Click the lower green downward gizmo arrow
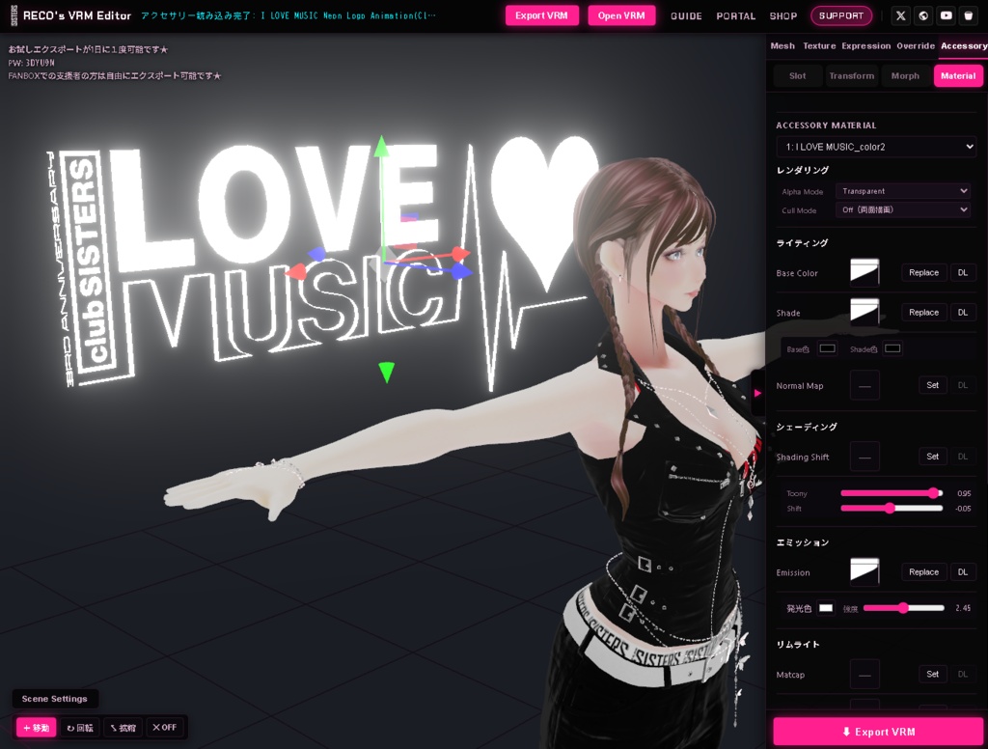The image size is (988, 749). [x=386, y=372]
